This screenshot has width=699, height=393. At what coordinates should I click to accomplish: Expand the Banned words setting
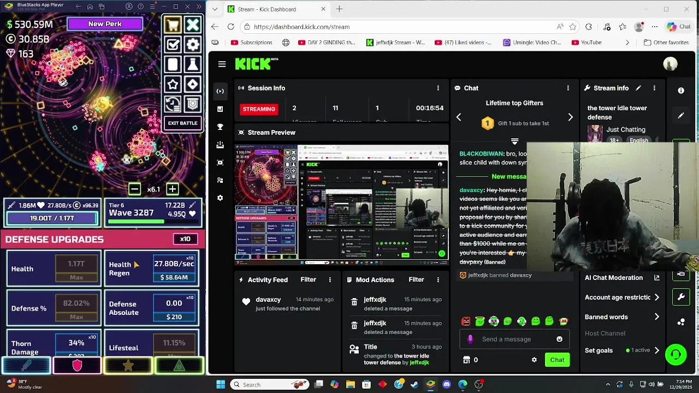(657, 317)
